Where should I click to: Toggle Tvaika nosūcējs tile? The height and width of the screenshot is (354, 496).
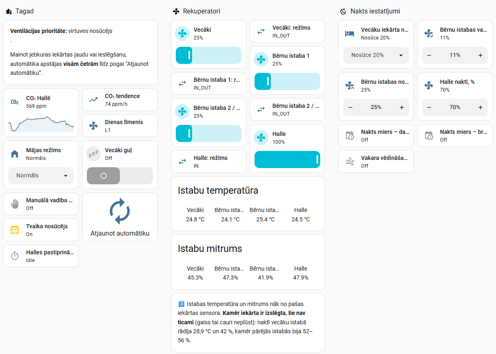click(41, 230)
